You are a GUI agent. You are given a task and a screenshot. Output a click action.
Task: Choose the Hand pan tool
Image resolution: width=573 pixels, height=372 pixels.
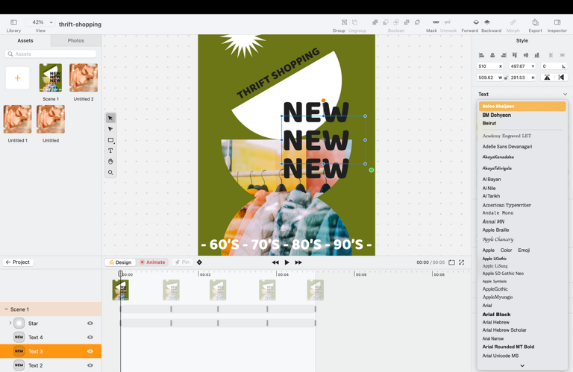click(x=110, y=161)
